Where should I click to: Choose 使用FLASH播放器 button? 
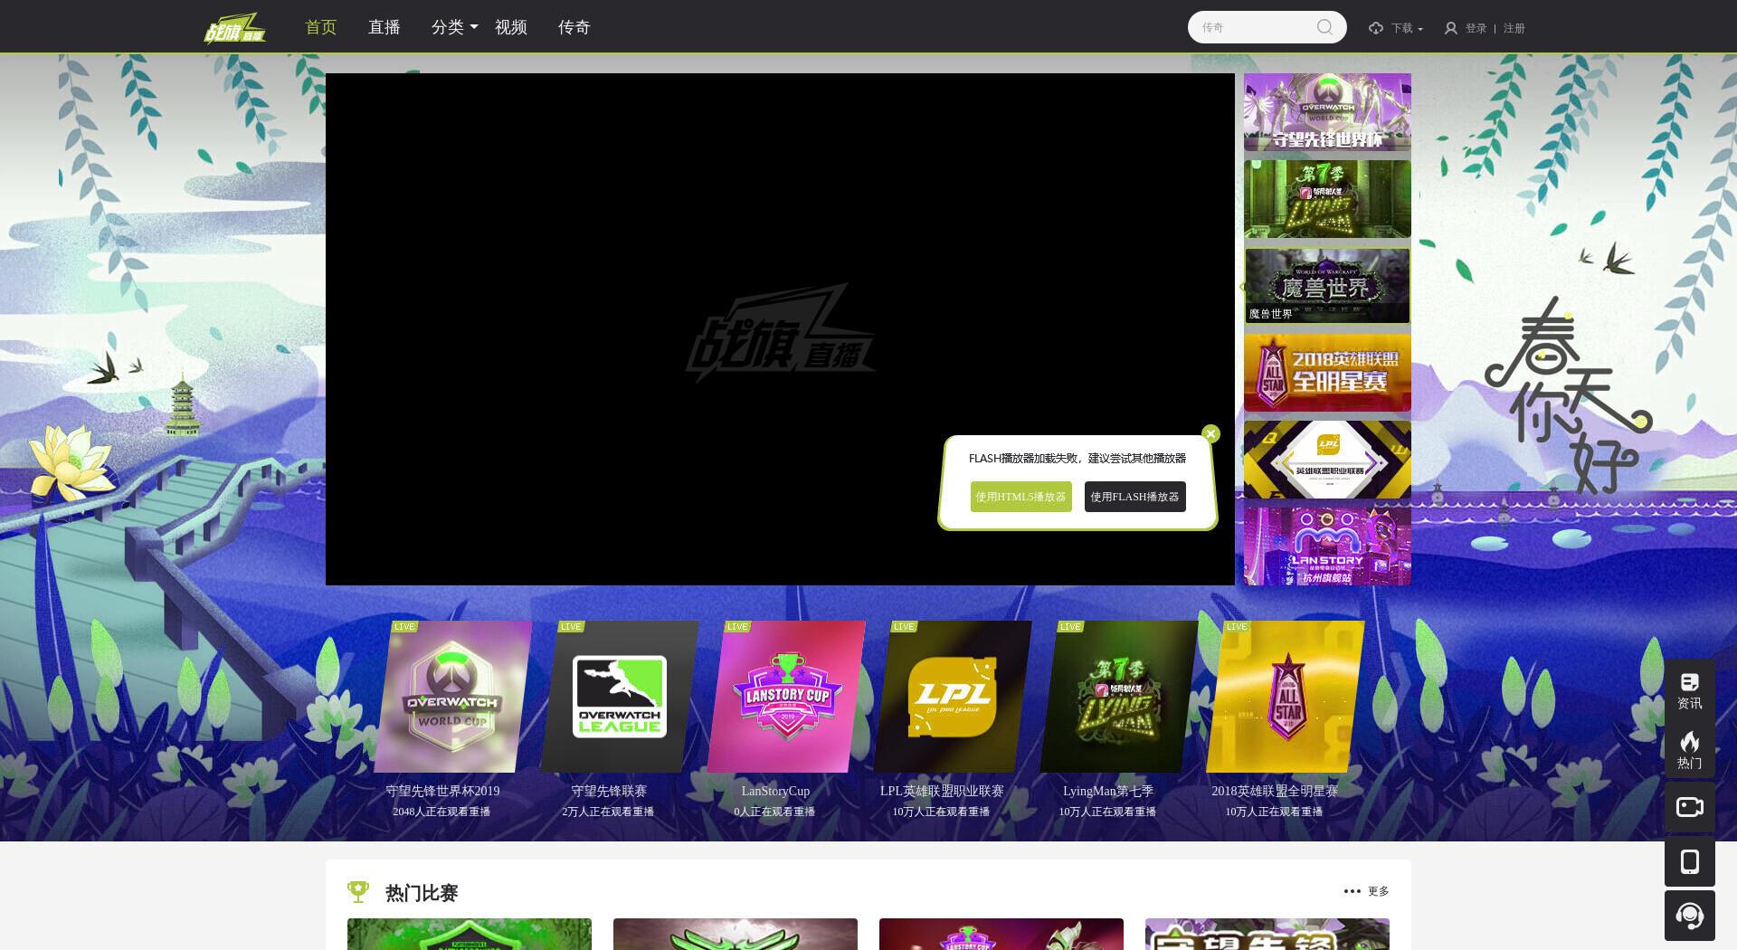[1135, 497]
